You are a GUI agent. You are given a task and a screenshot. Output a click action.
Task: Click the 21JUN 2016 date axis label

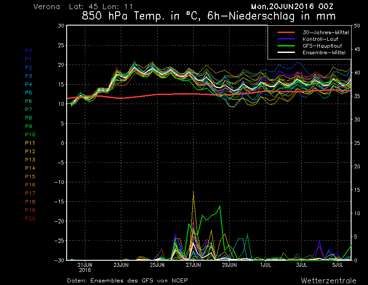85,267
